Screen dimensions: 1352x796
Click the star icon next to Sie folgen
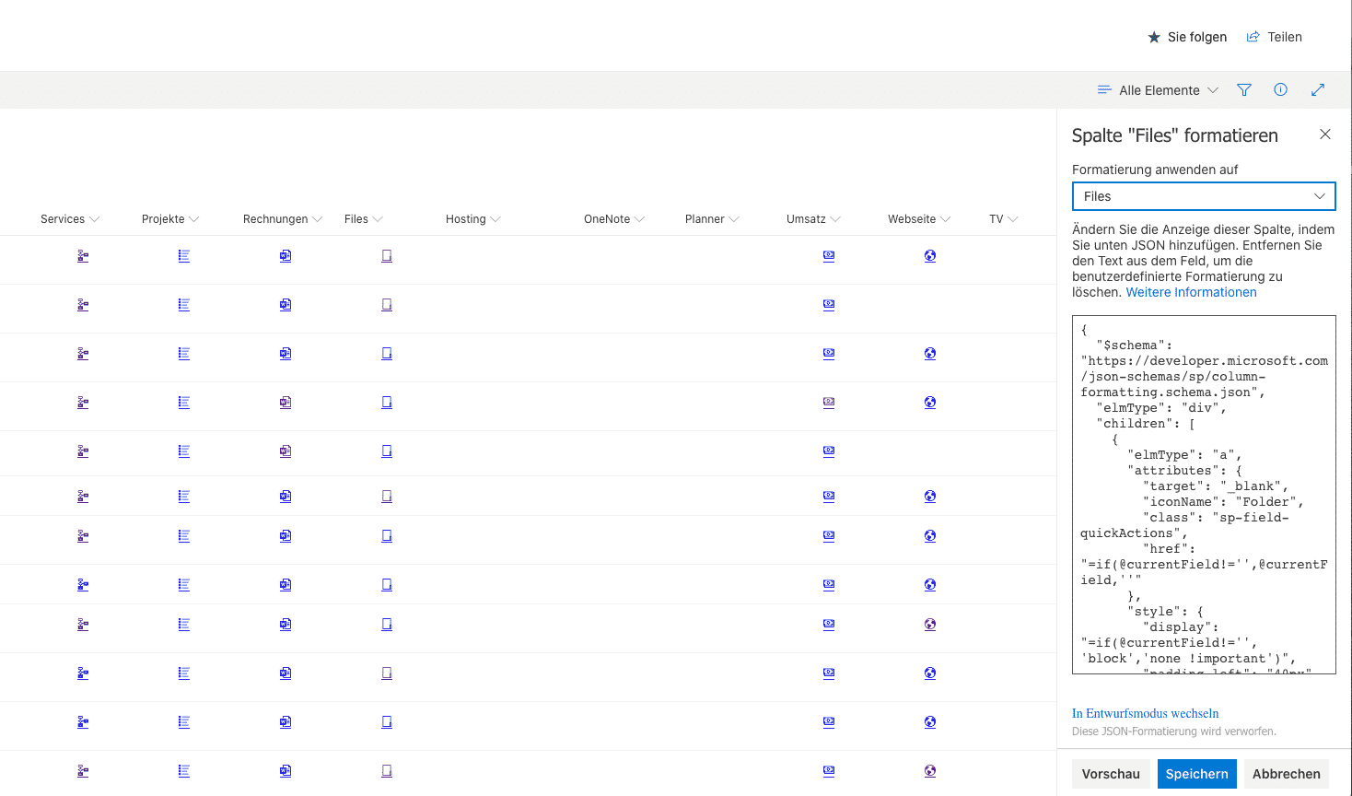(x=1154, y=37)
